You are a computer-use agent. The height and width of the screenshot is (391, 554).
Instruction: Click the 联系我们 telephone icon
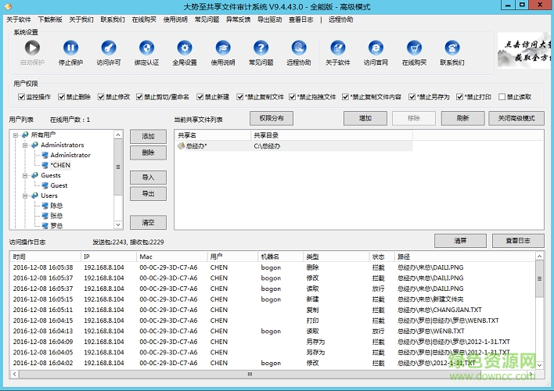[451, 48]
